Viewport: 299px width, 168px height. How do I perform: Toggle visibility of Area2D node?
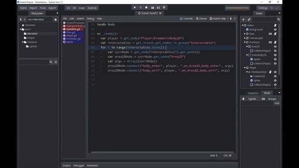pos(275,47)
